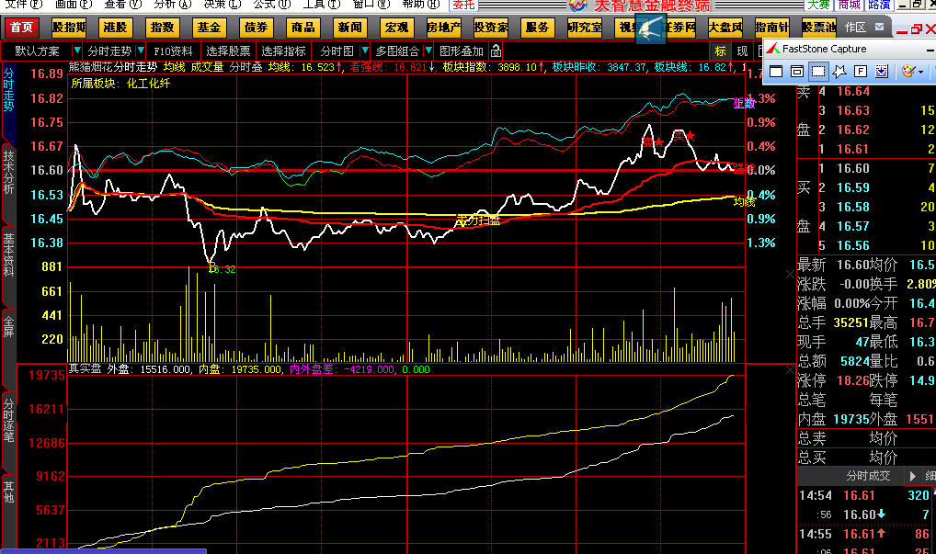The image size is (936, 554).
Task: Open the 投资家 toolbar button
Action: (491, 28)
